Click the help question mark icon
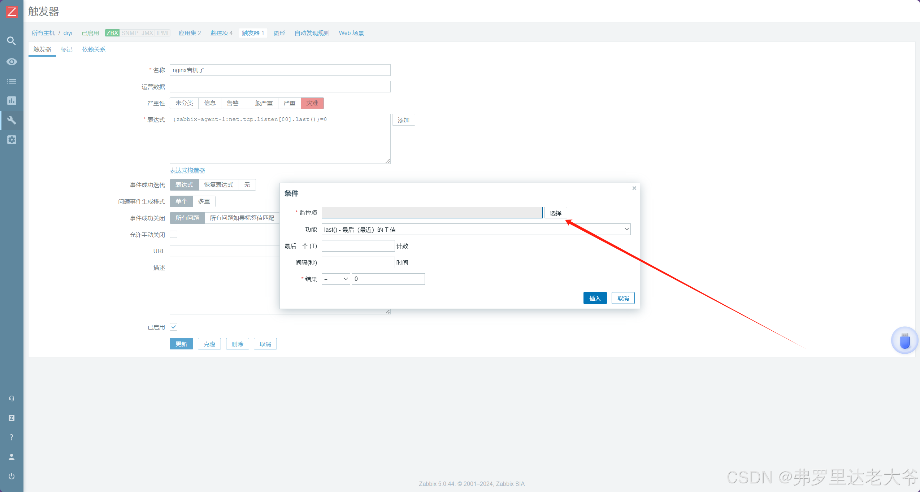 pyautogui.click(x=12, y=437)
